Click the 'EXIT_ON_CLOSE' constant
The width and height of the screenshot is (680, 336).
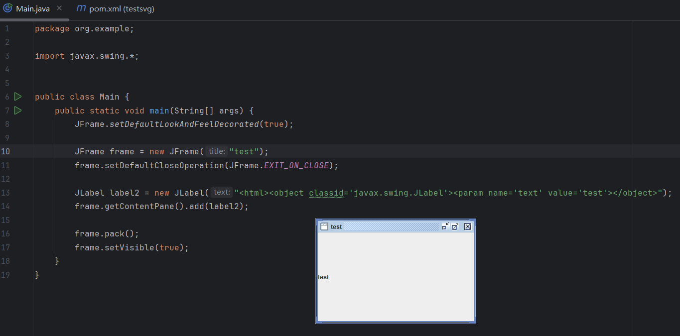coord(296,165)
